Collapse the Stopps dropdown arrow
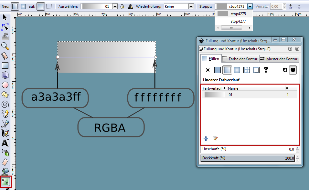Viewport: 309px width, 190px height. point(250,6)
